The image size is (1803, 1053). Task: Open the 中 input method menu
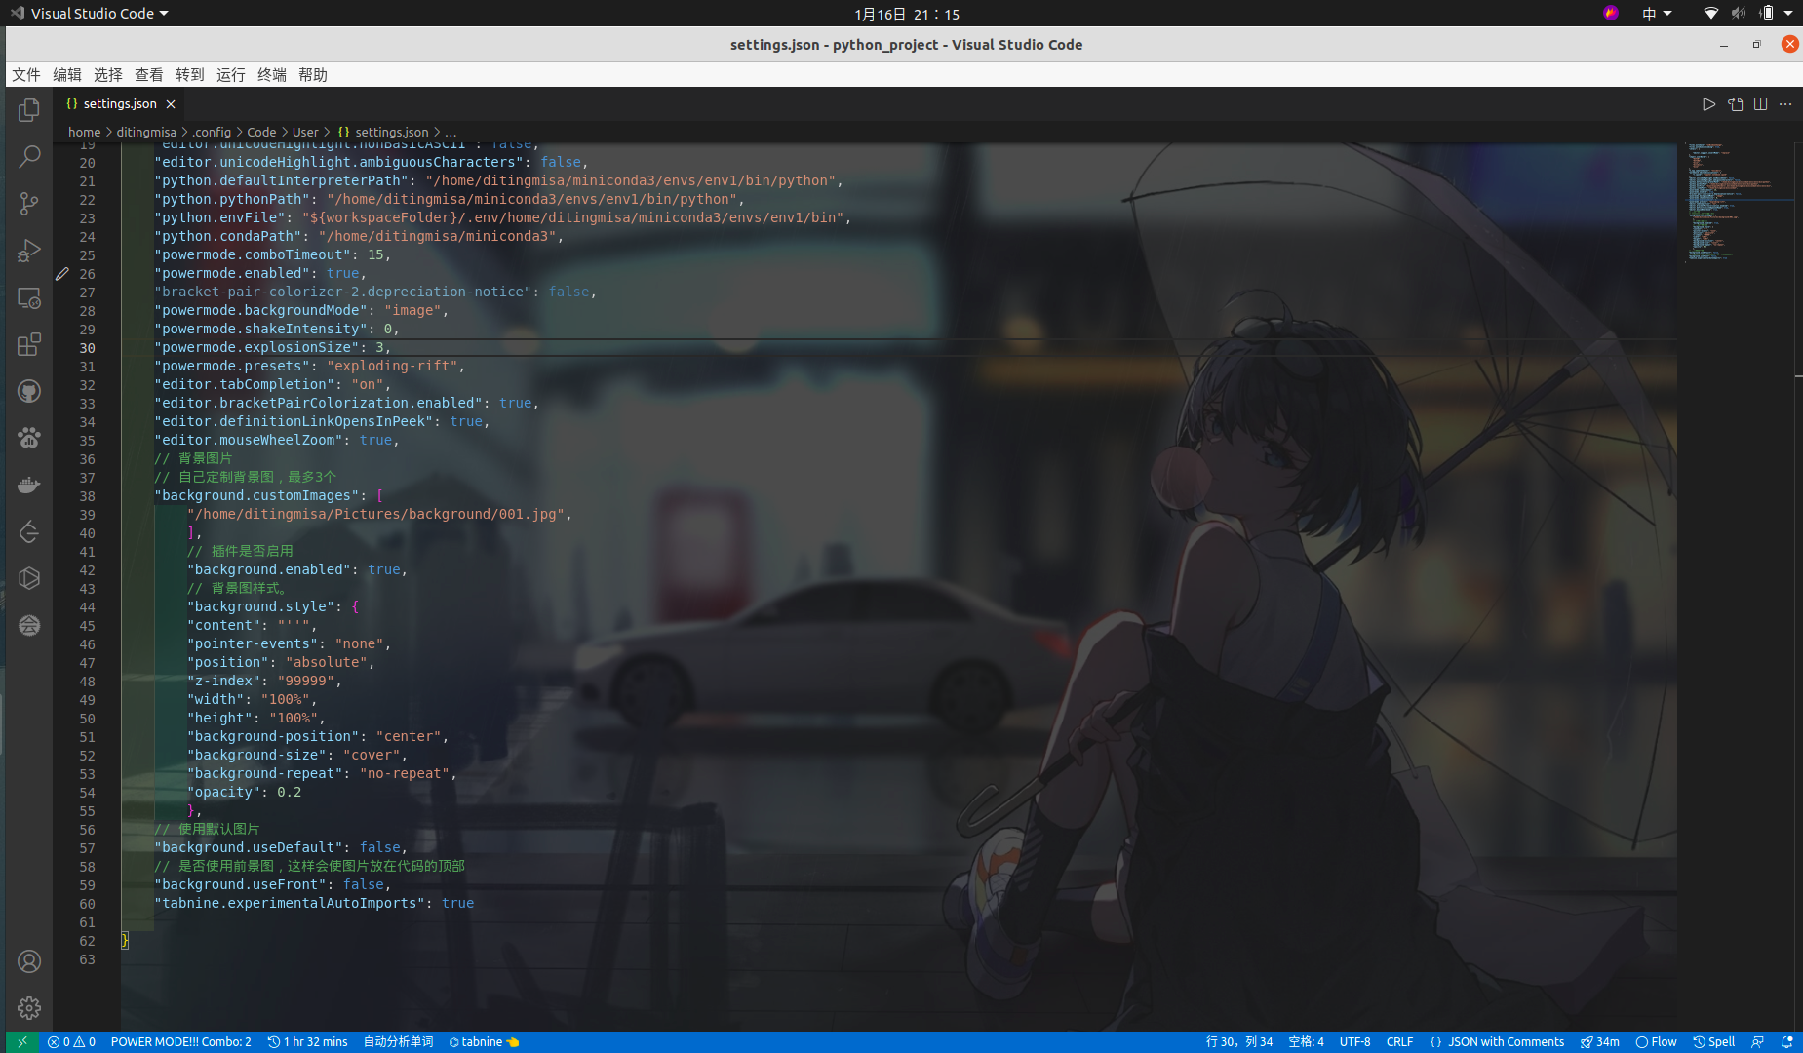click(x=1656, y=14)
